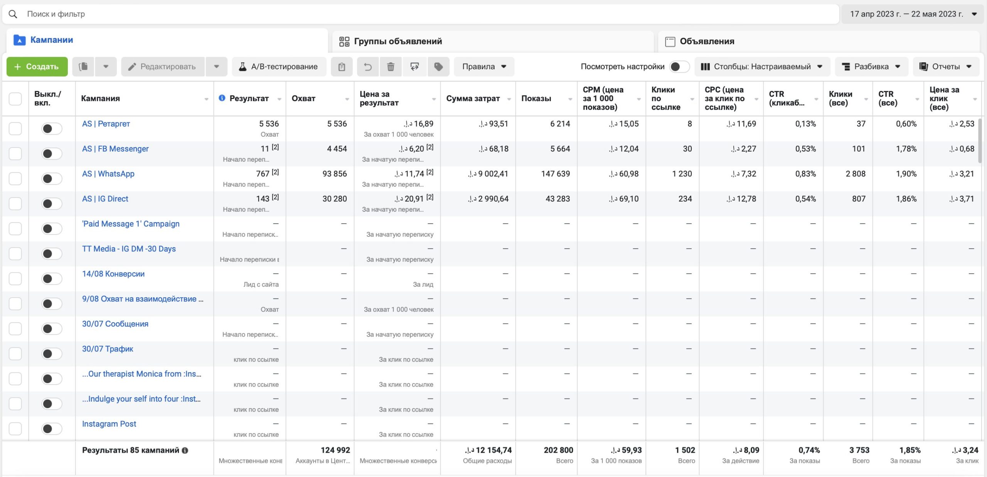Check the select-all header checkbox
Screen dimensions: 987x477
15,99
